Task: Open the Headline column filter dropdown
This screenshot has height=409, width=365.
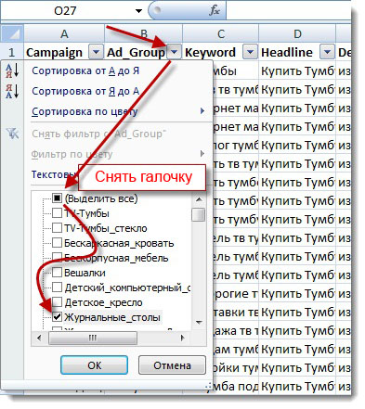Action: tap(327, 52)
